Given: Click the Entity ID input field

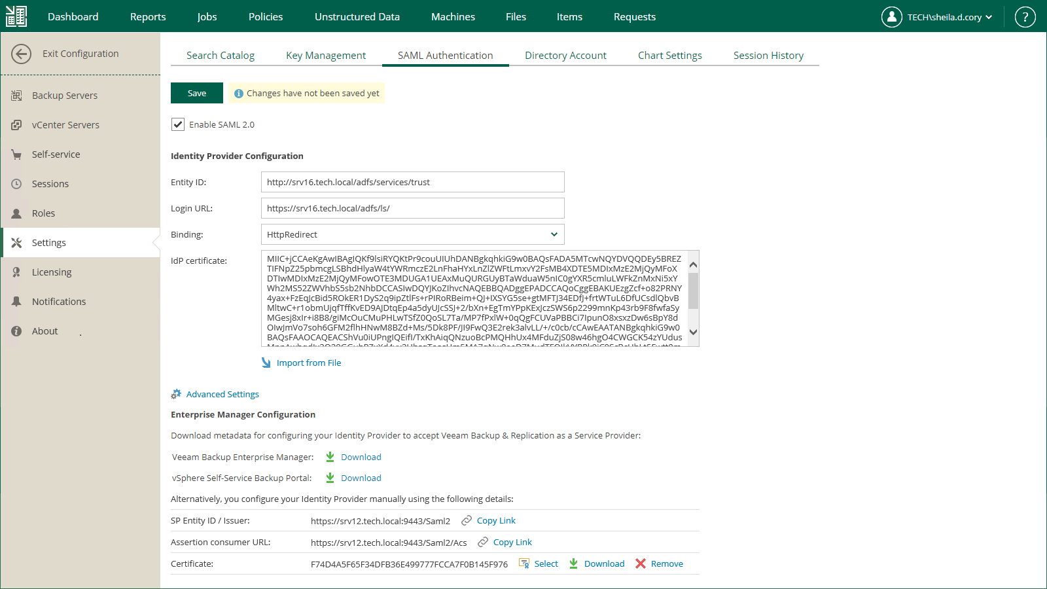Looking at the screenshot, I should click(412, 182).
